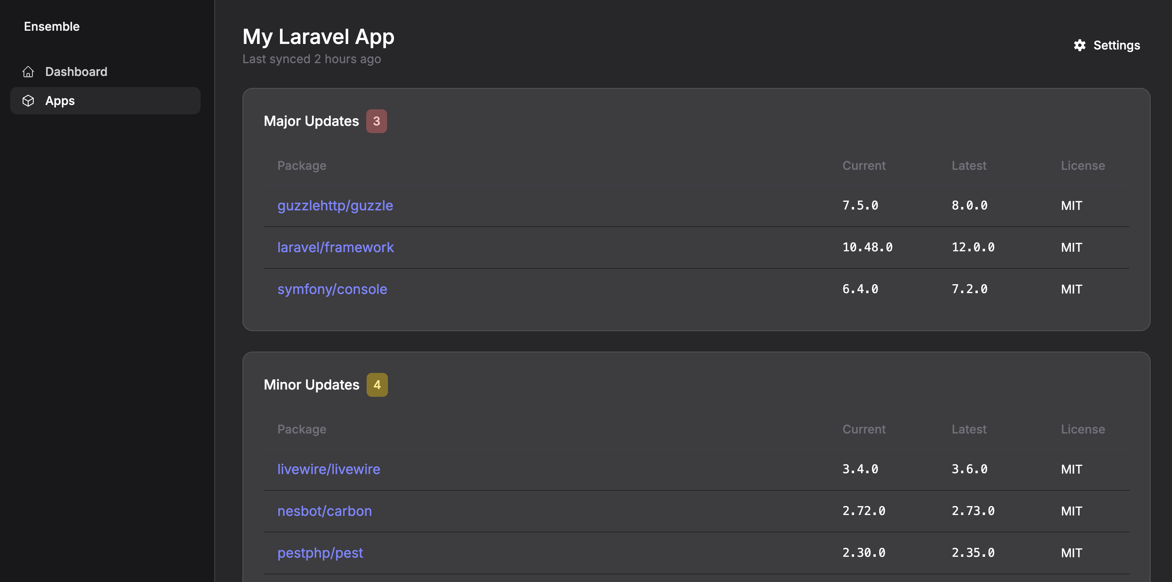This screenshot has width=1172, height=582.
Task: Open the symfony/console package link
Action: (332, 289)
